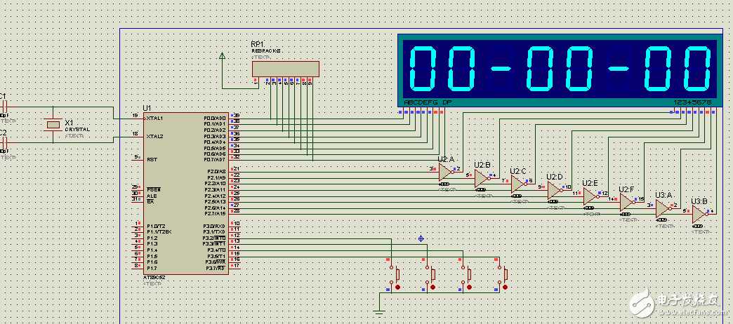The height and width of the screenshot is (324, 733).
Task: Select pin number 17 at P3.7
Action: (x=237, y=266)
